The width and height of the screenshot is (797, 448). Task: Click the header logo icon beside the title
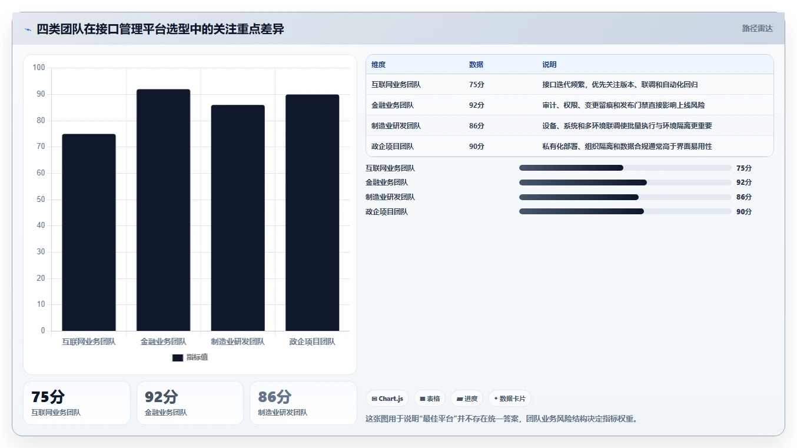(x=28, y=29)
